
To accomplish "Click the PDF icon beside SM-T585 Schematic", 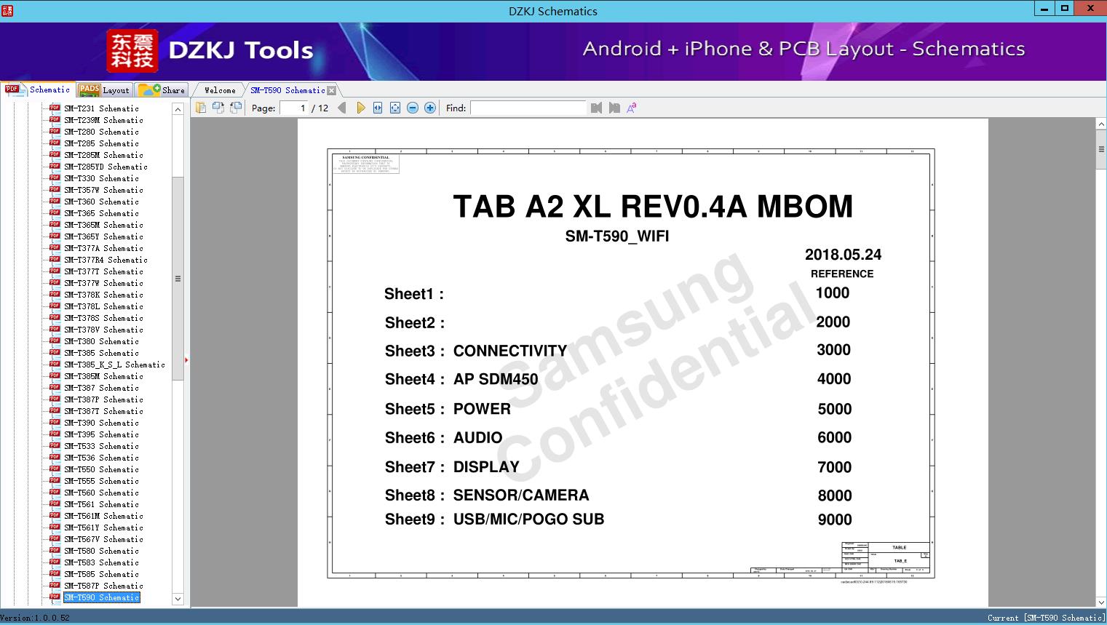I will [x=55, y=573].
